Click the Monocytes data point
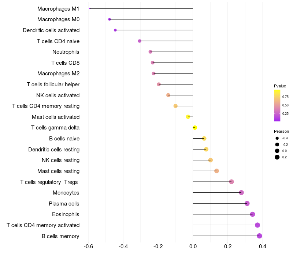293x256 pixels. (241, 193)
